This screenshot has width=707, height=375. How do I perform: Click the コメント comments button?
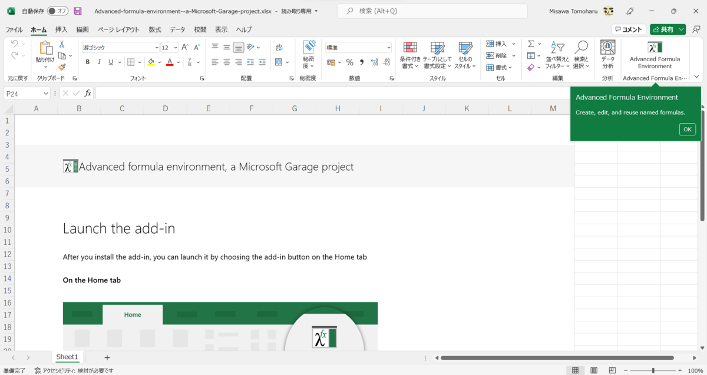point(628,29)
